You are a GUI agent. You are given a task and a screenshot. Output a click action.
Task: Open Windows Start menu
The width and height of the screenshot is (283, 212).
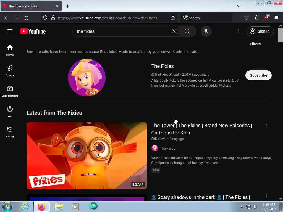(7, 206)
